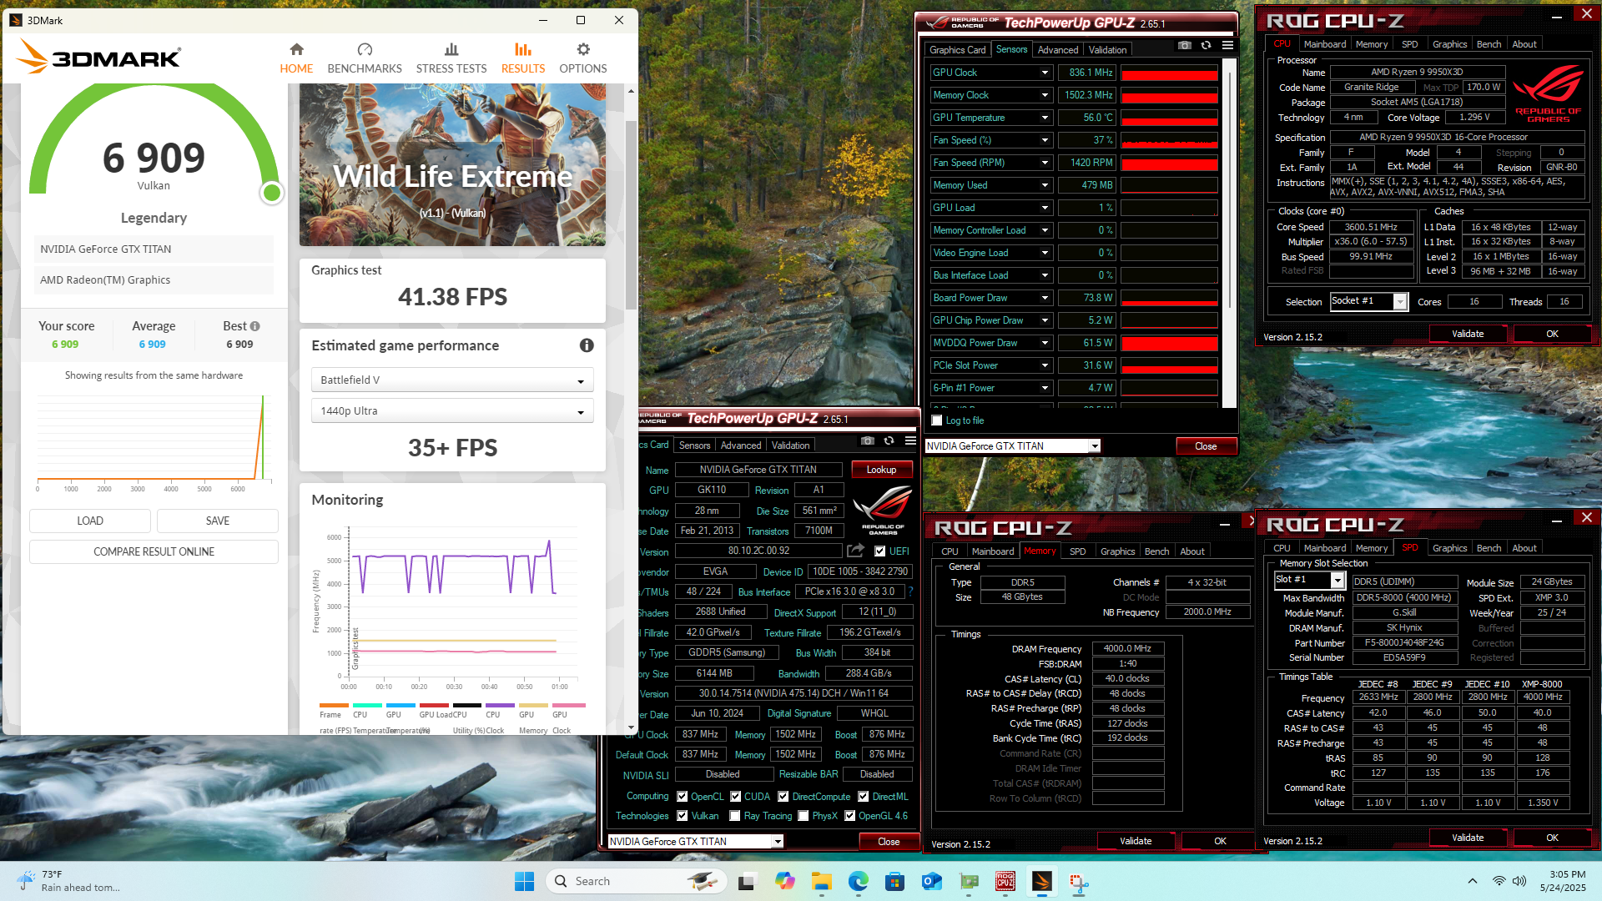Click the Windows taskbar search box
The height and width of the screenshot is (901, 1602).
(x=637, y=881)
